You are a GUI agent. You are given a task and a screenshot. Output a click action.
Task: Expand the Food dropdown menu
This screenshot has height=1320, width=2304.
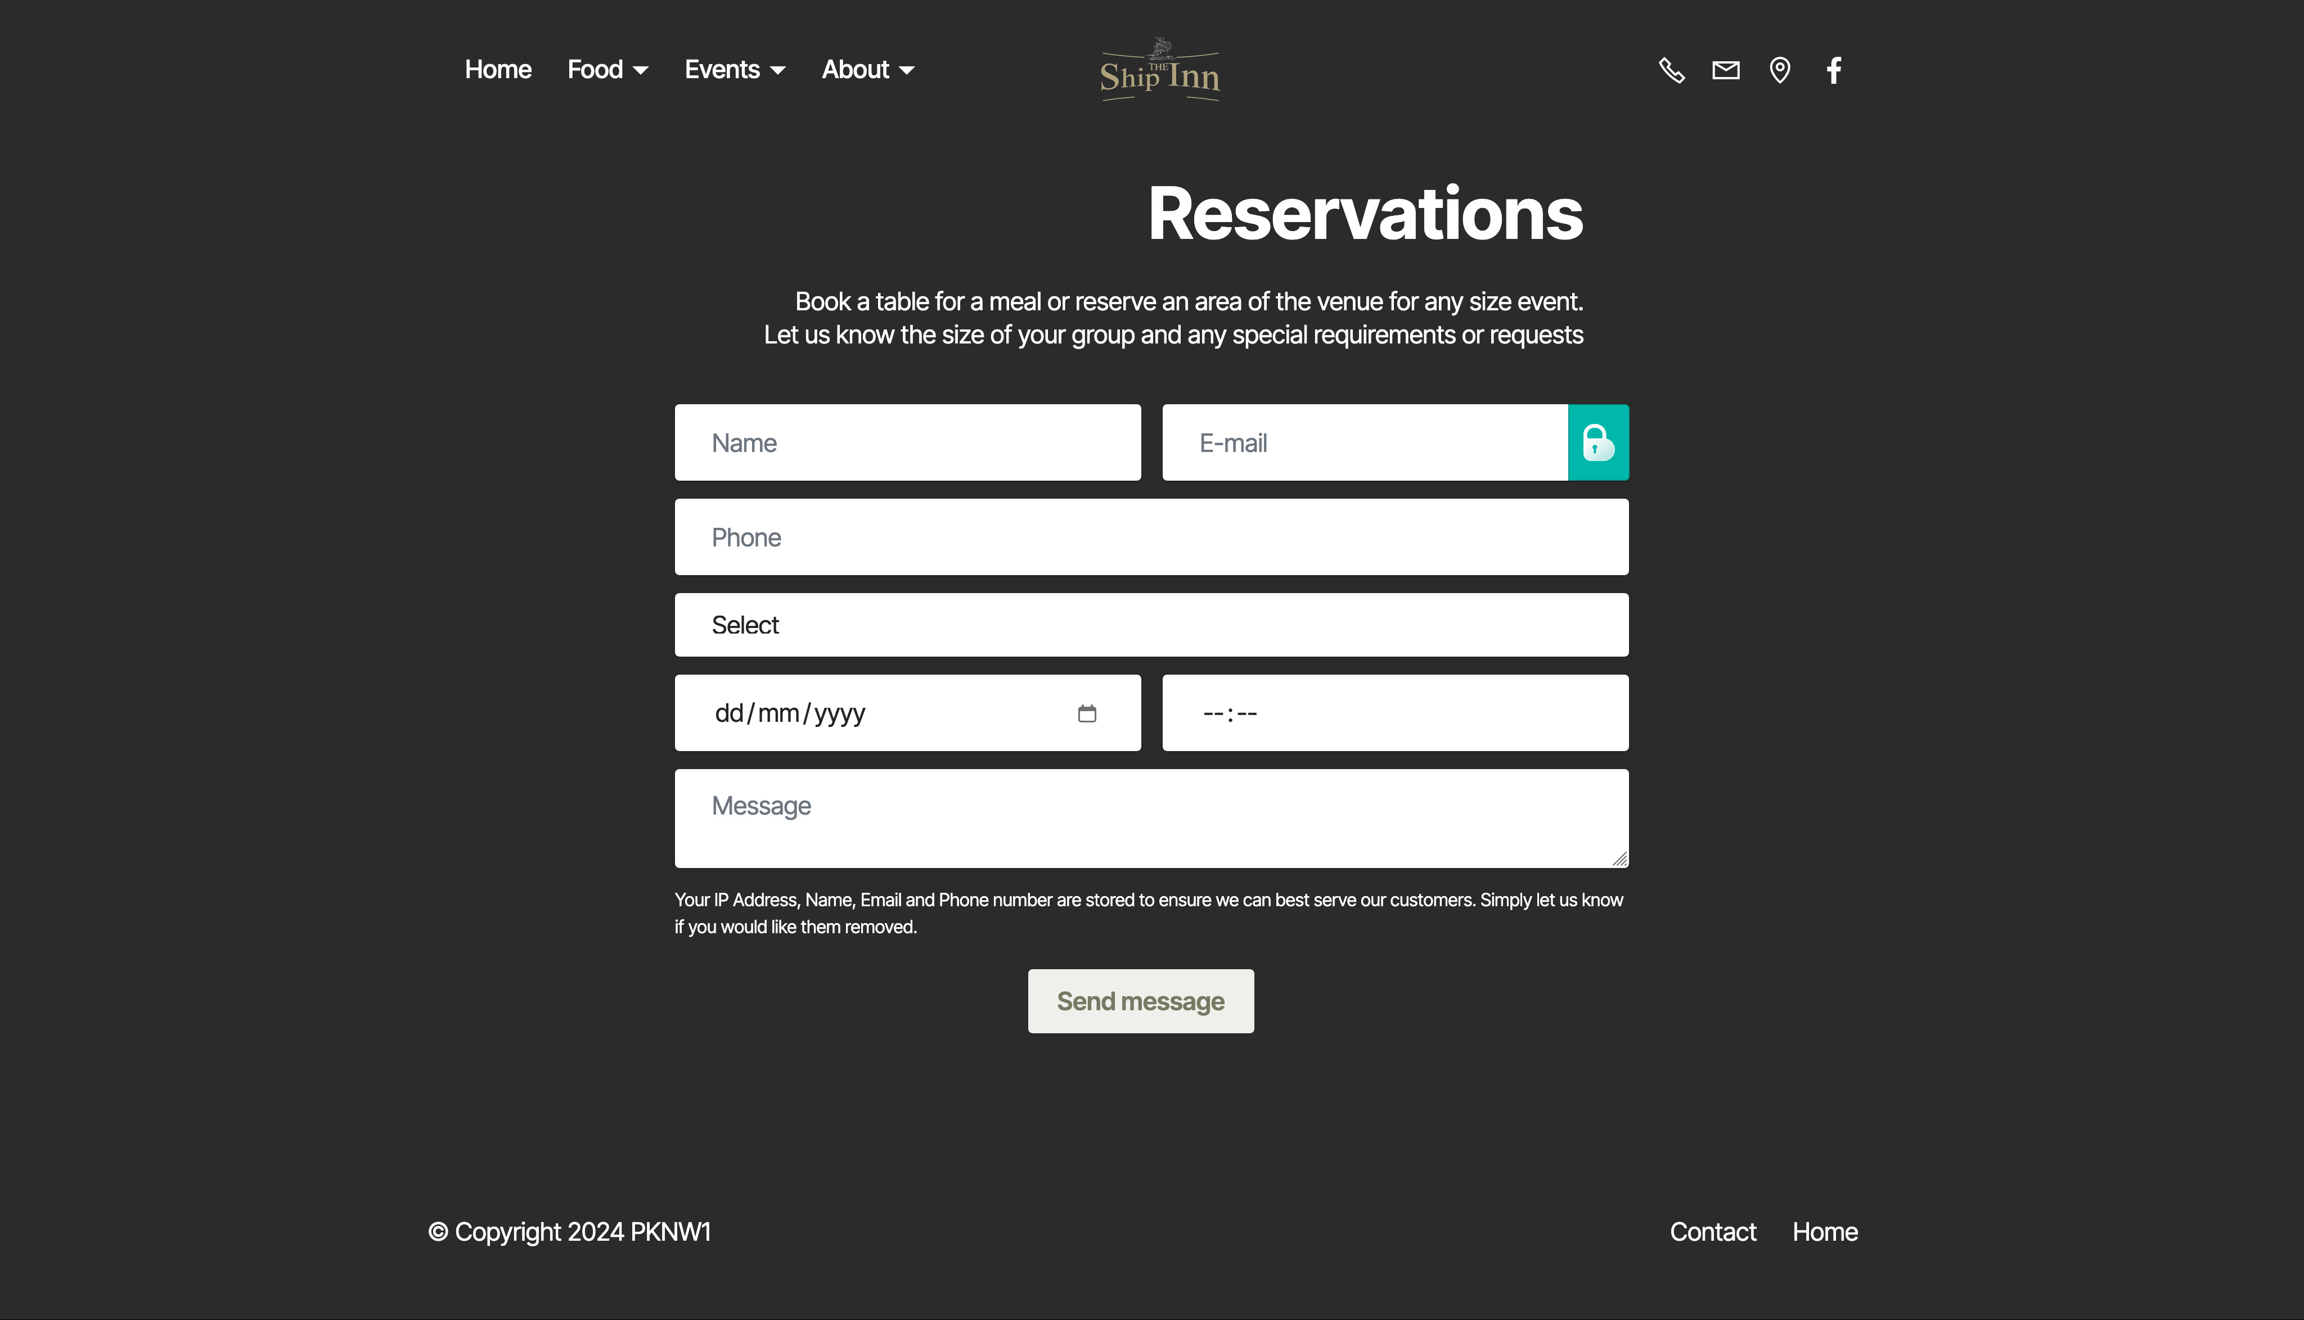tap(607, 70)
